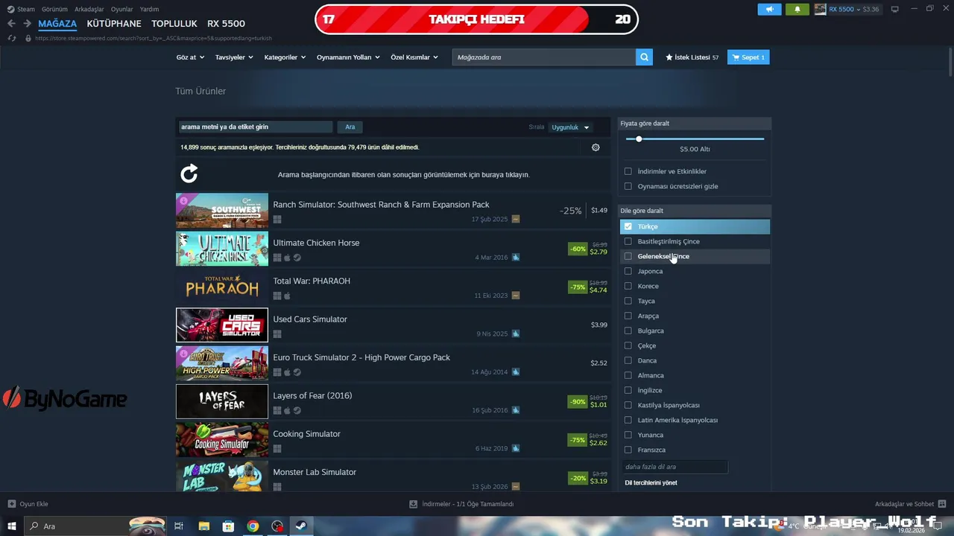The height and width of the screenshot is (536, 954).
Task: Click the Steam logo in the top menu
Action: [10, 9]
